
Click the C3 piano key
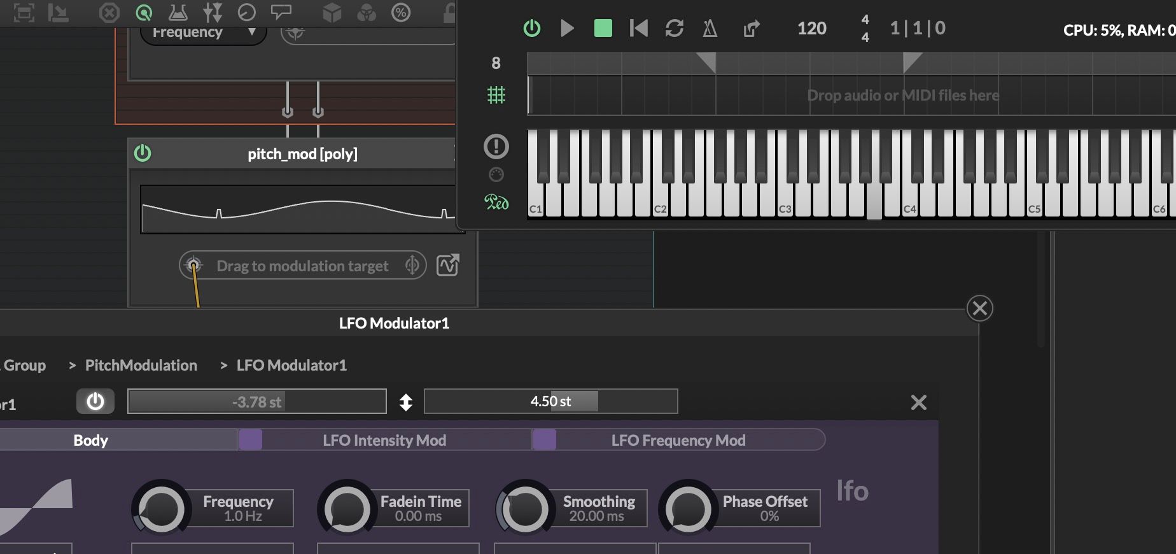[x=786, y=201]
